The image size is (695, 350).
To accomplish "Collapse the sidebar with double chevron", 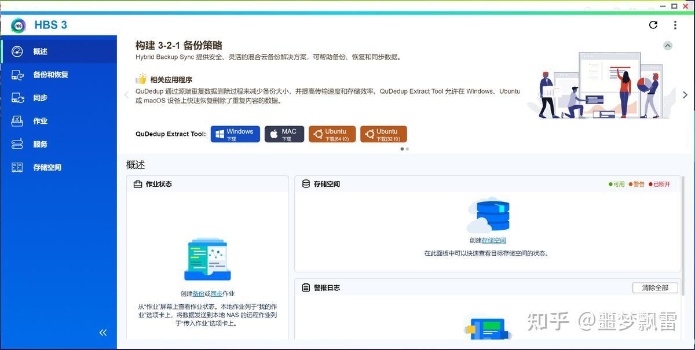I will (x=103, y=332).
